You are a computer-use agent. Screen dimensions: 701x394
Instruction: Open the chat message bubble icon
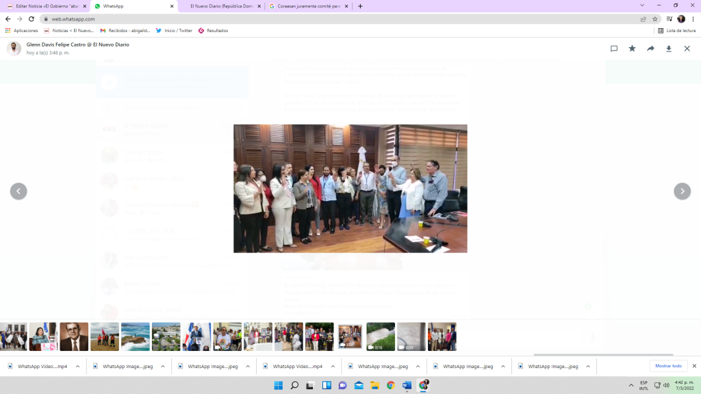point(614,49)
